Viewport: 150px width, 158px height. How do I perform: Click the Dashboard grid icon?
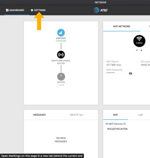click(7, 10)
